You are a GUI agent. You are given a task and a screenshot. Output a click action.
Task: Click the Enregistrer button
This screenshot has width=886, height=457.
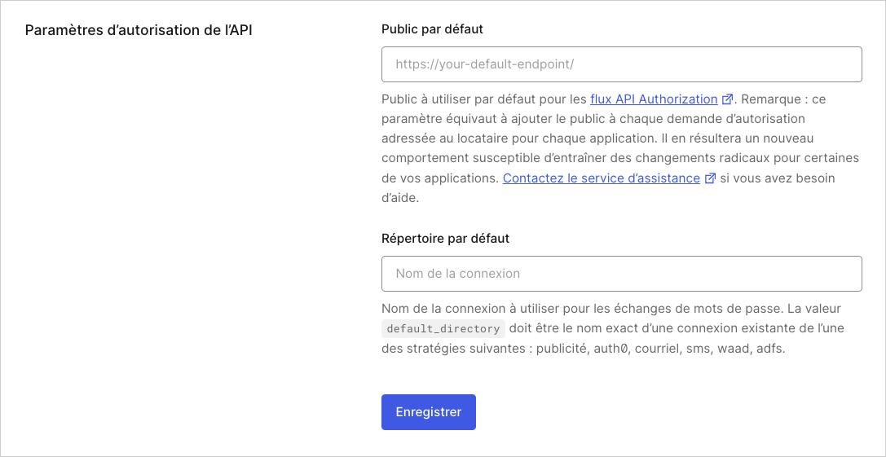(428, 412)
